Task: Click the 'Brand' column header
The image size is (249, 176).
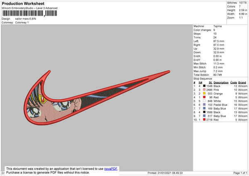Action: [x=242, y=83]
